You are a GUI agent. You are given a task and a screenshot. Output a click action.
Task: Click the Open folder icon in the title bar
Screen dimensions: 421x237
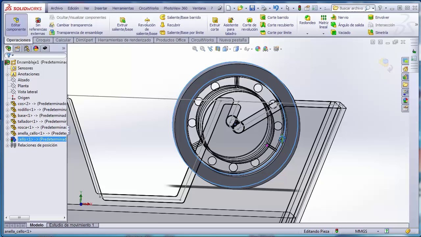coord(240,8)
